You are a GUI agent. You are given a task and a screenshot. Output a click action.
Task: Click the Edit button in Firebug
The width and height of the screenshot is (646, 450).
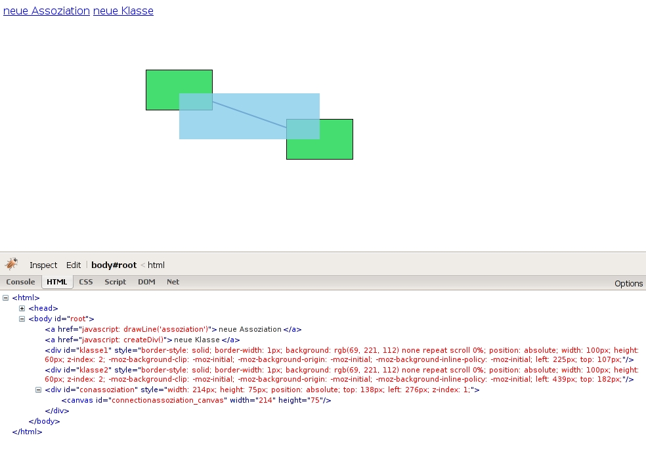[x=74, y=265]
